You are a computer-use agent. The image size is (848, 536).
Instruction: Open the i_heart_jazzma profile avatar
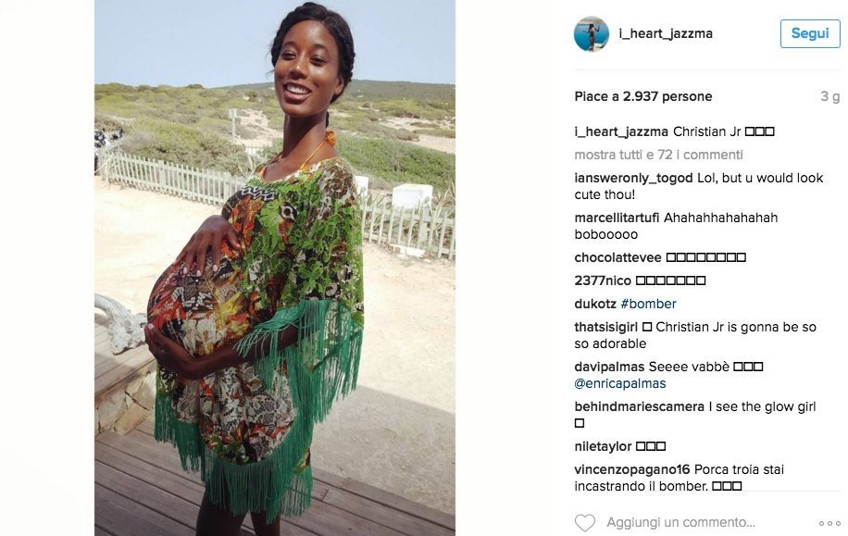[x=592, y=34]
